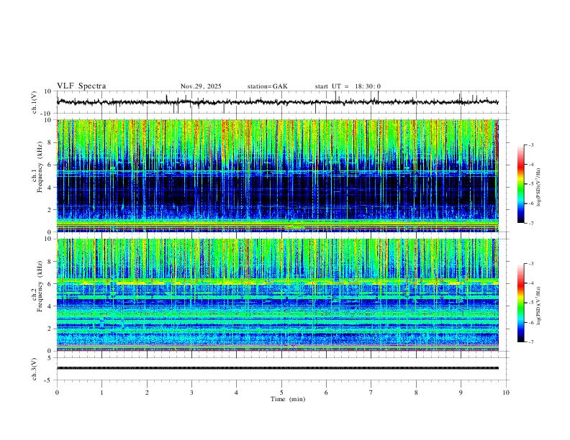
Task: Click the "2" kHz tick on ch.2 frequency axis
Action: click(x=50, y=329)
